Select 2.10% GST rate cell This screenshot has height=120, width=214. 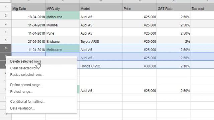174,65
